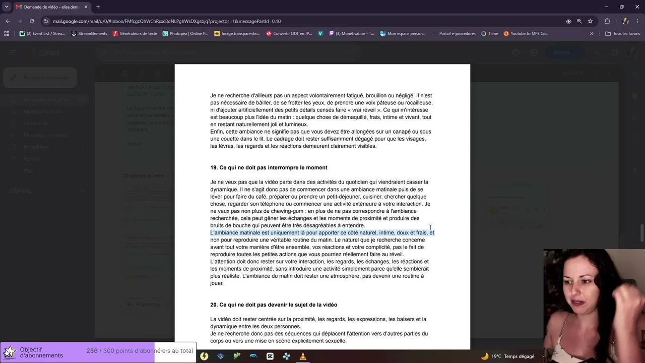Click the line starting L'attention doit donc rester
The height and width of the screenshot is (363, 645).
coord(319,262)
